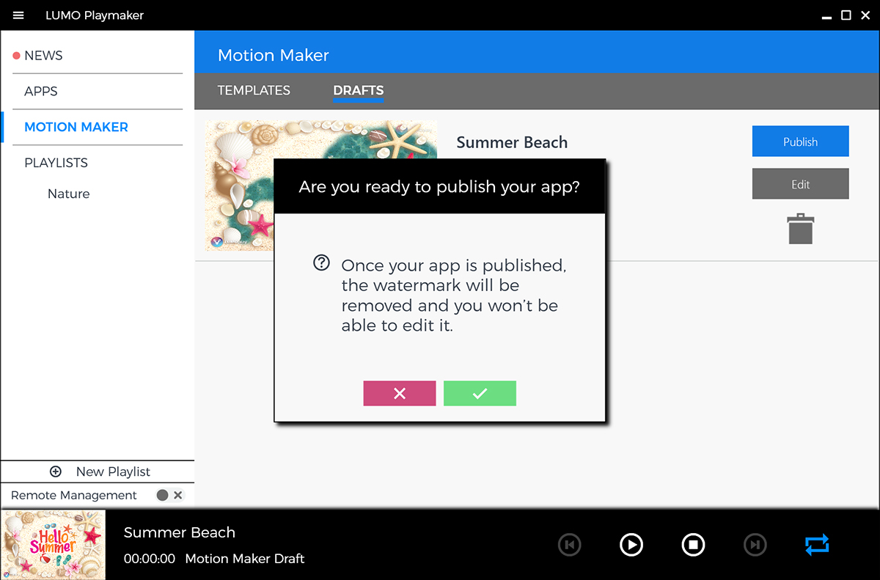Open the Nature playlist

[69, 194]
